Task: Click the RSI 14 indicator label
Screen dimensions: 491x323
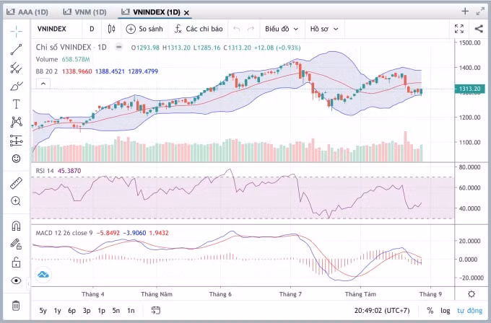Action: pos(45,171)
